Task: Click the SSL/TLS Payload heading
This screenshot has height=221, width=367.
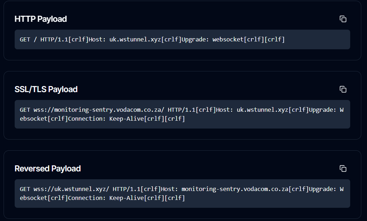Action: click(x=46, y=89)
